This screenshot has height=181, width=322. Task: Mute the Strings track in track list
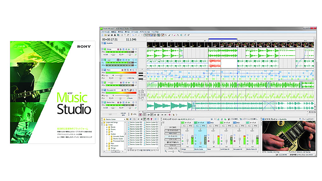pyautogui.click(x=133, y=49)
